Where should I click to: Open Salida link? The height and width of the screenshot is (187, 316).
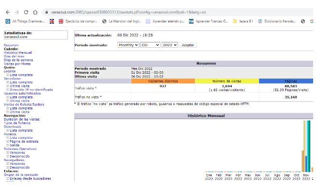[x=14, y=145]
